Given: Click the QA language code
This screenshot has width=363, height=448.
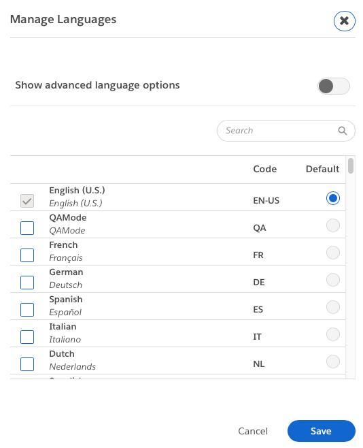Looking at the screenshot, I should (260, 227).
